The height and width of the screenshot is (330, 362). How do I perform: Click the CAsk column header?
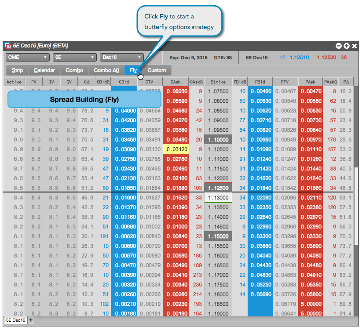[x=176, y=82]
